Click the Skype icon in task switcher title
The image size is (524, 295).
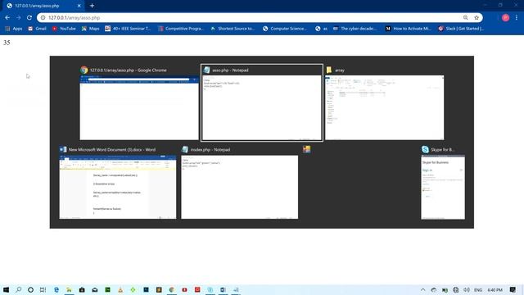coord(425,149)
